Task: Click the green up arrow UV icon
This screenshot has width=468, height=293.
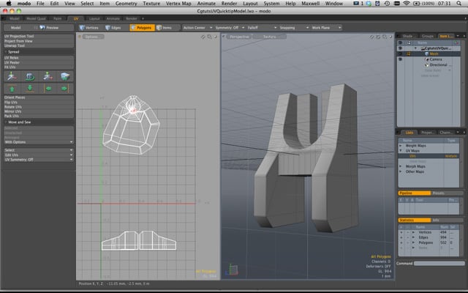Action: [x=12, y=89]
